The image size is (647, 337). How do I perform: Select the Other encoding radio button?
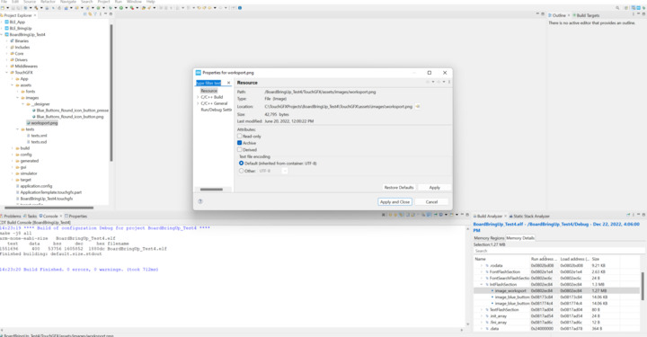[242, 171]
